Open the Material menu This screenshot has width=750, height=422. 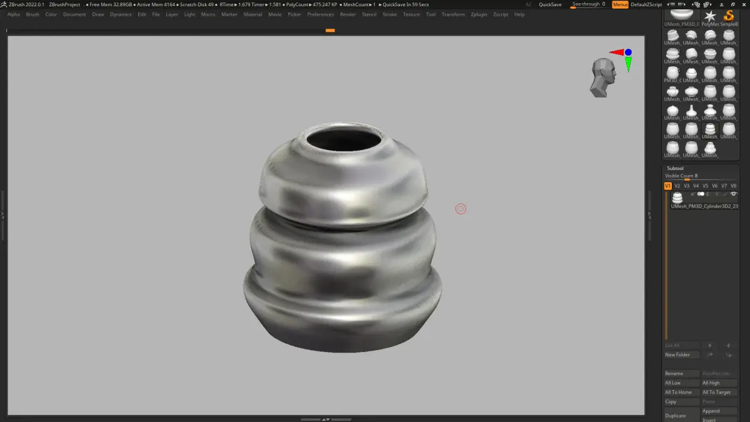tap(252, 14)
